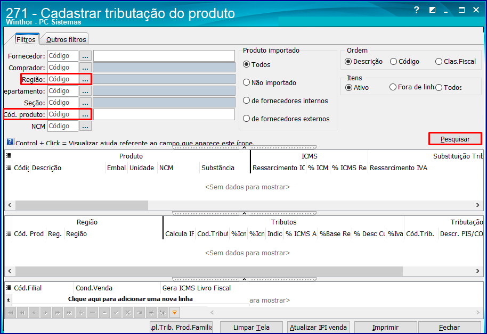
Task: Click Produto grid horizontal scrollbar thumb
Action: point(82,205)
